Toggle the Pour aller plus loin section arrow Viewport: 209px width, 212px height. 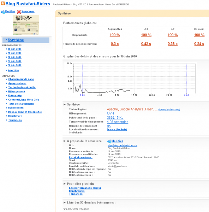coord(65,184)
